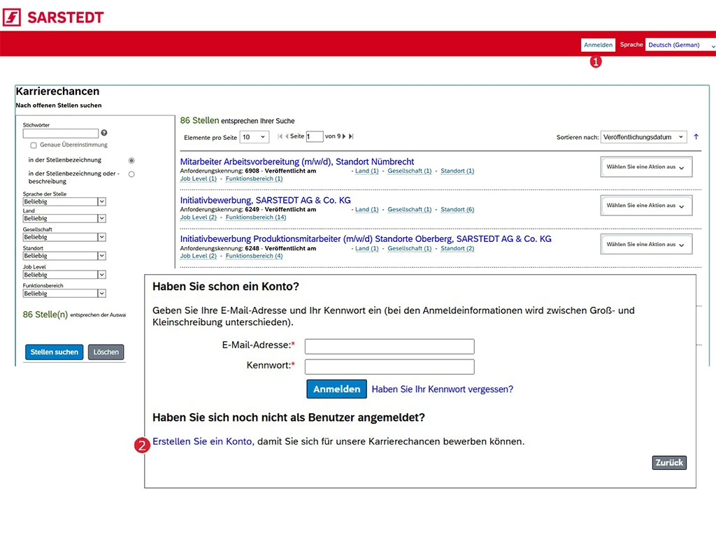Open action dropdown for Mitarbeiter Arbeitsvorbereitung
Viewport: 716px width, 537px height.
coord(646,166)
